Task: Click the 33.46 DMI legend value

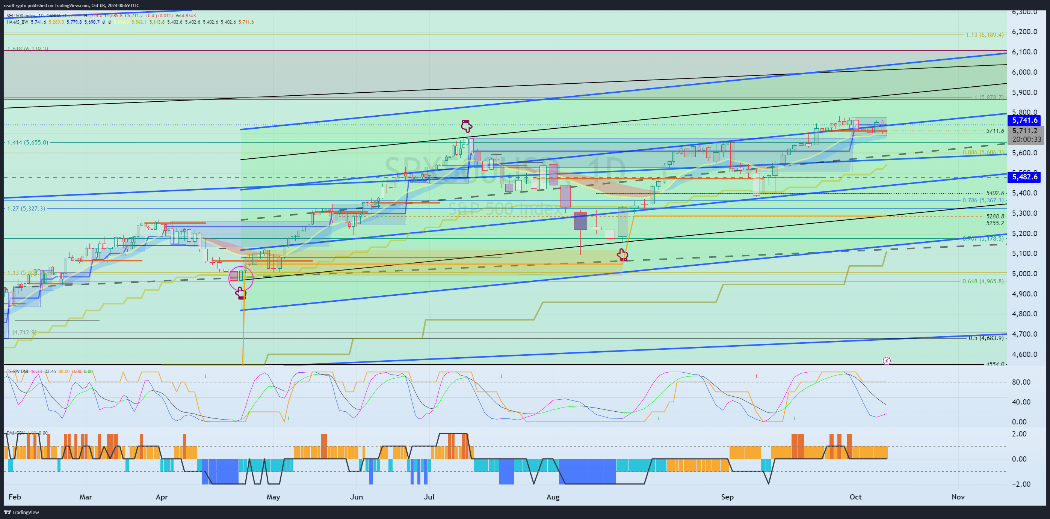Action: pyautogui.click(x=50, y=371)
